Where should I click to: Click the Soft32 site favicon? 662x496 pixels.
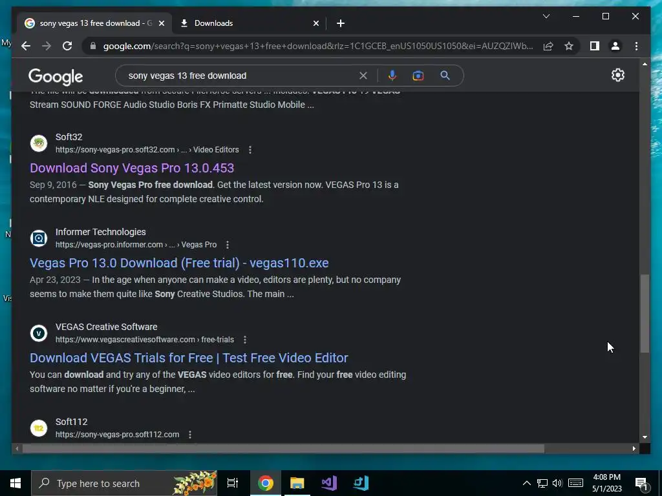click(x=38, y=143)
